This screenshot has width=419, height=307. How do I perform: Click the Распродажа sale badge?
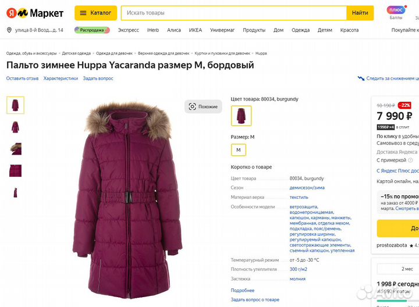[x=92, y=30]
